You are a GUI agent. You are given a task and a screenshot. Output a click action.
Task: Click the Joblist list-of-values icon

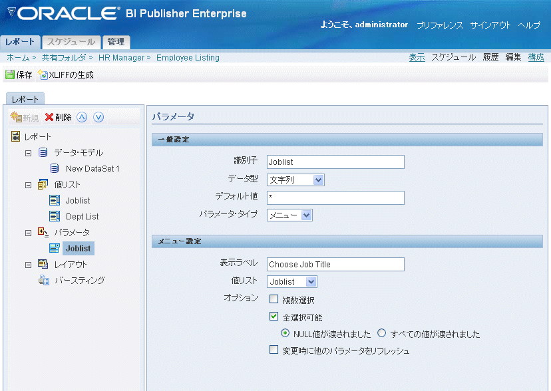tap(55, 200)
